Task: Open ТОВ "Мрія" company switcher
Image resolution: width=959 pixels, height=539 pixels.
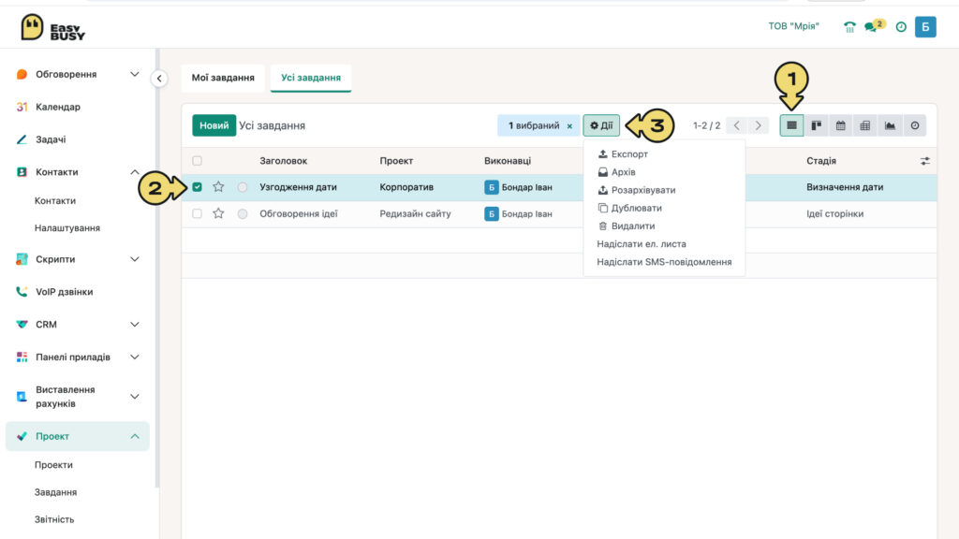Action: pyautogui.click(x=793, y=26)
